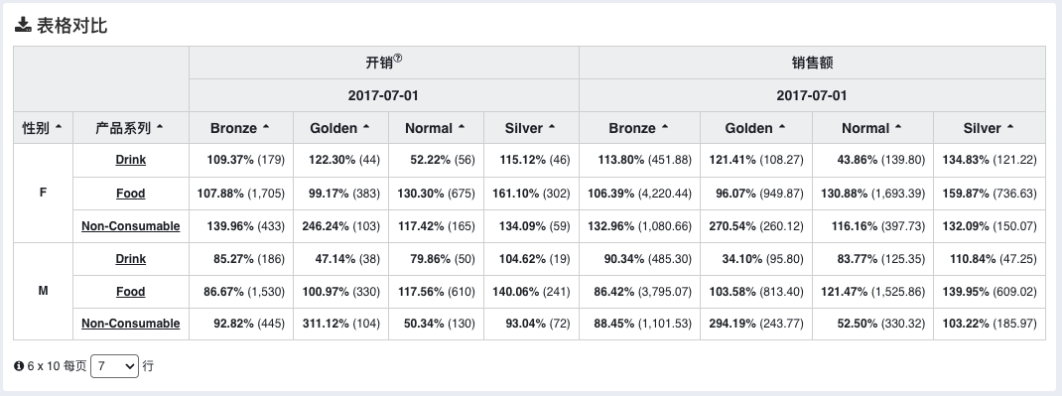The height and width of the screenshot is (396, 1062).
Task: Sort the 销售额 Bronze column
Action: (639, 128)
